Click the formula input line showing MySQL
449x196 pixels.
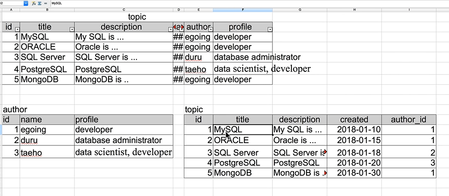[249, 3]
